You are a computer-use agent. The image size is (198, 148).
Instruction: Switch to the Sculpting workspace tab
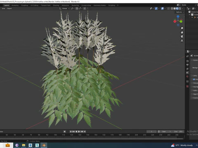pyautogui.click(x=24, y=5)
